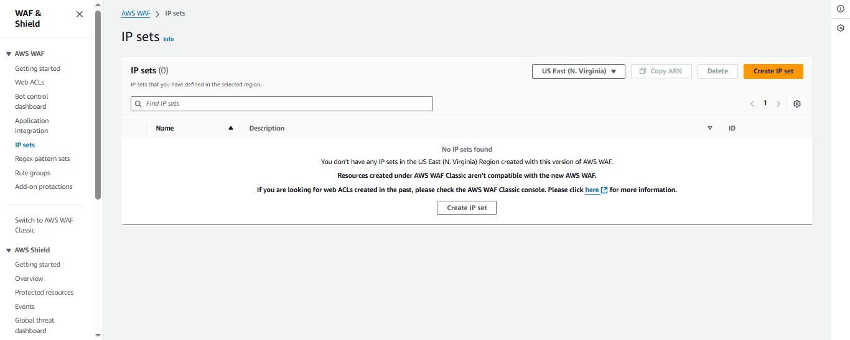
Task: Open Web ACLs in the sidebar
Action: [29, 82]
